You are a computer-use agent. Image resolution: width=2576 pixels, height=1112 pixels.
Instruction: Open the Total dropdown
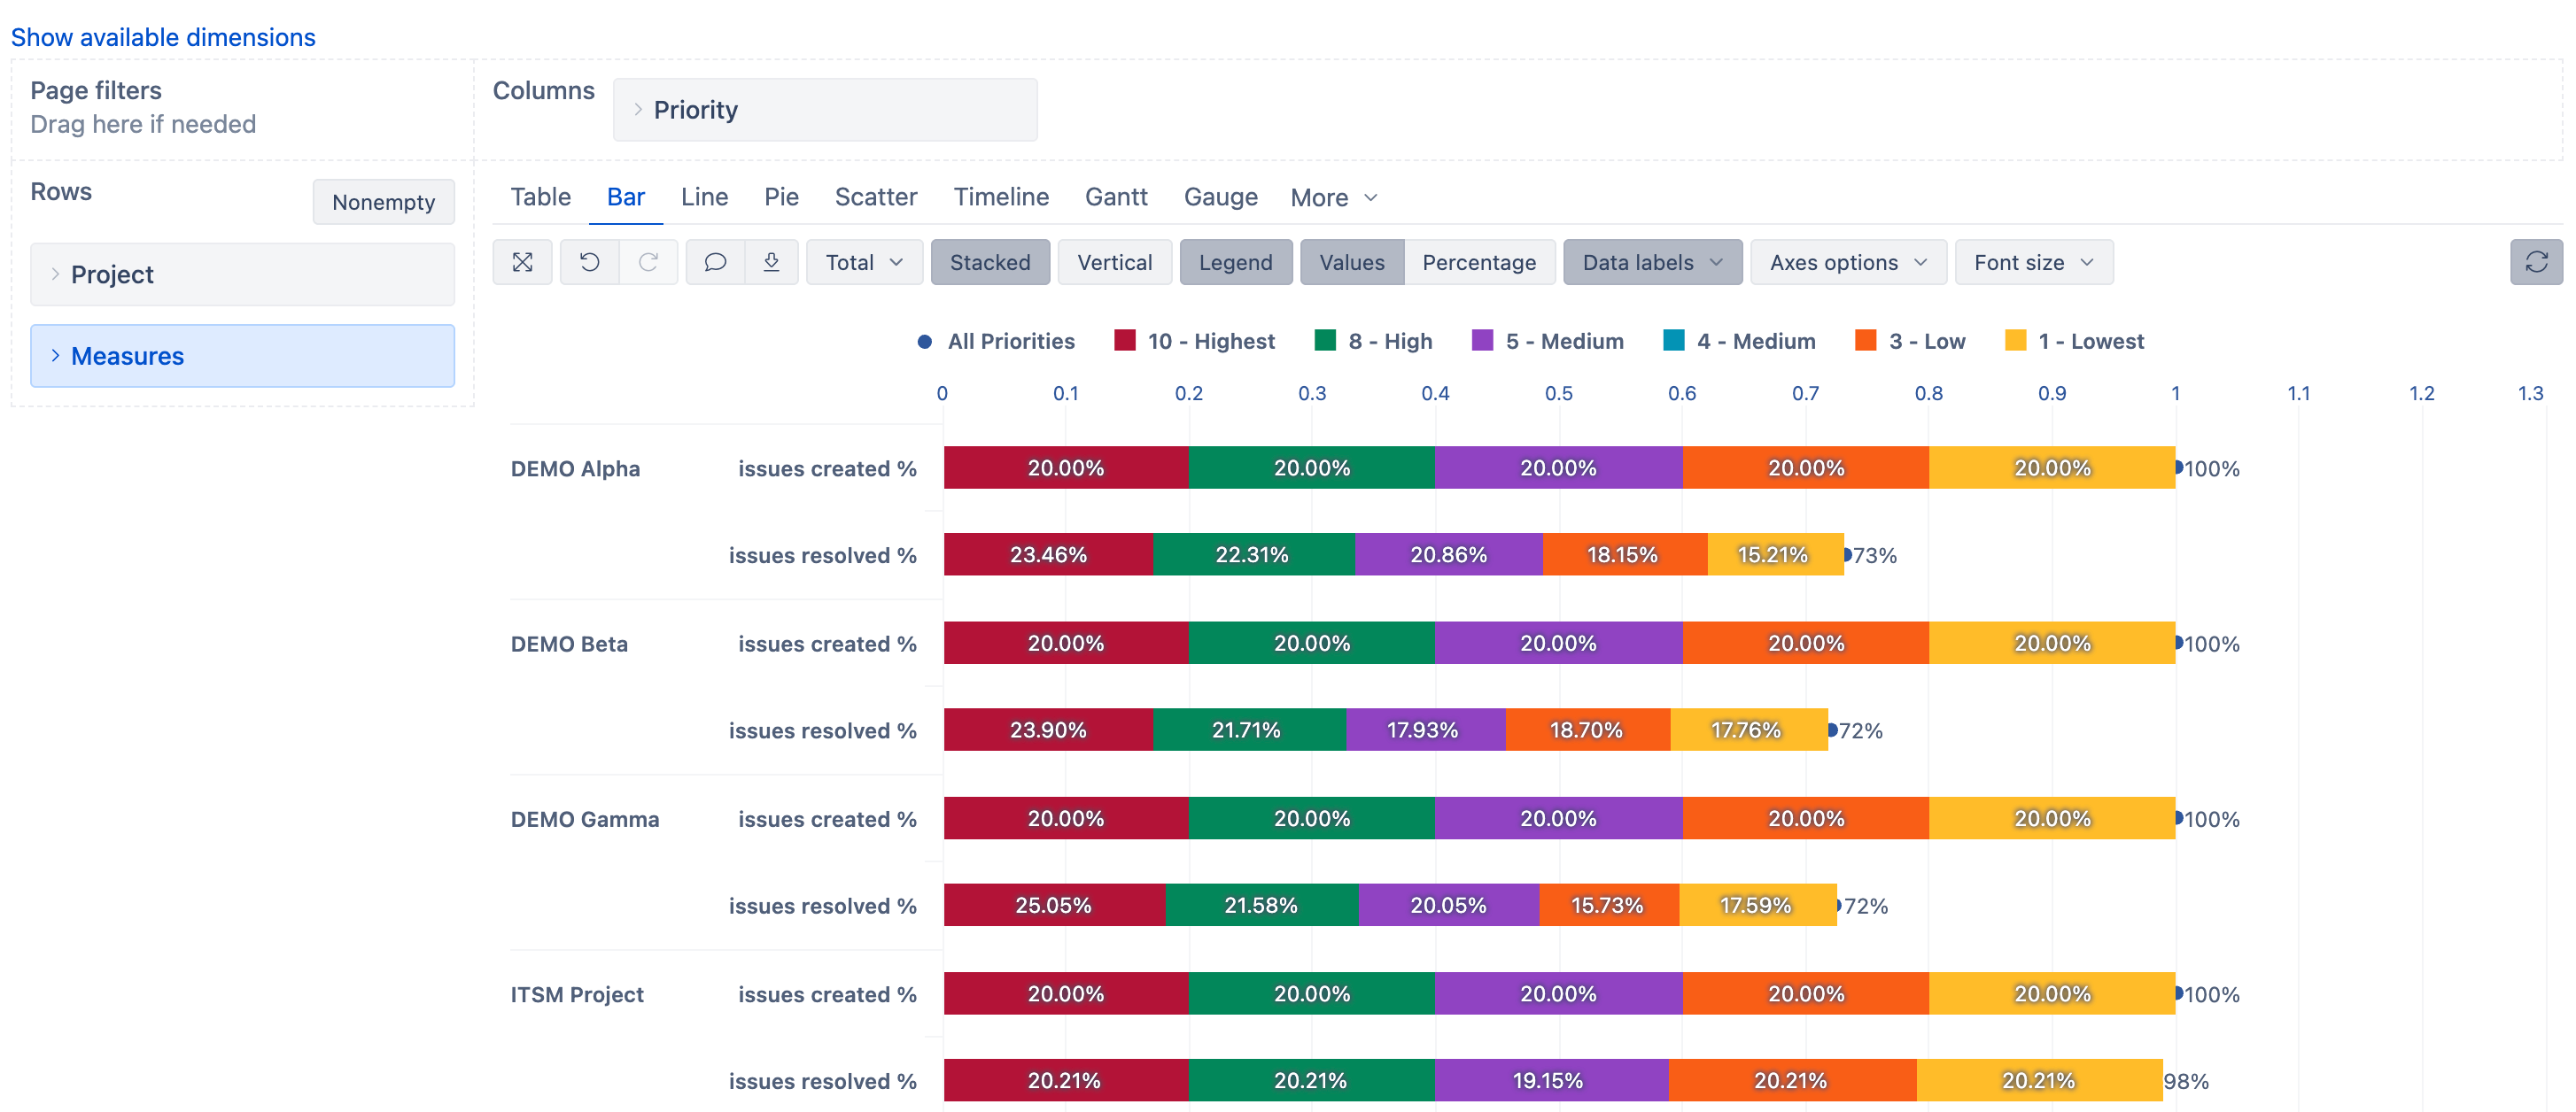pos(864,262)
